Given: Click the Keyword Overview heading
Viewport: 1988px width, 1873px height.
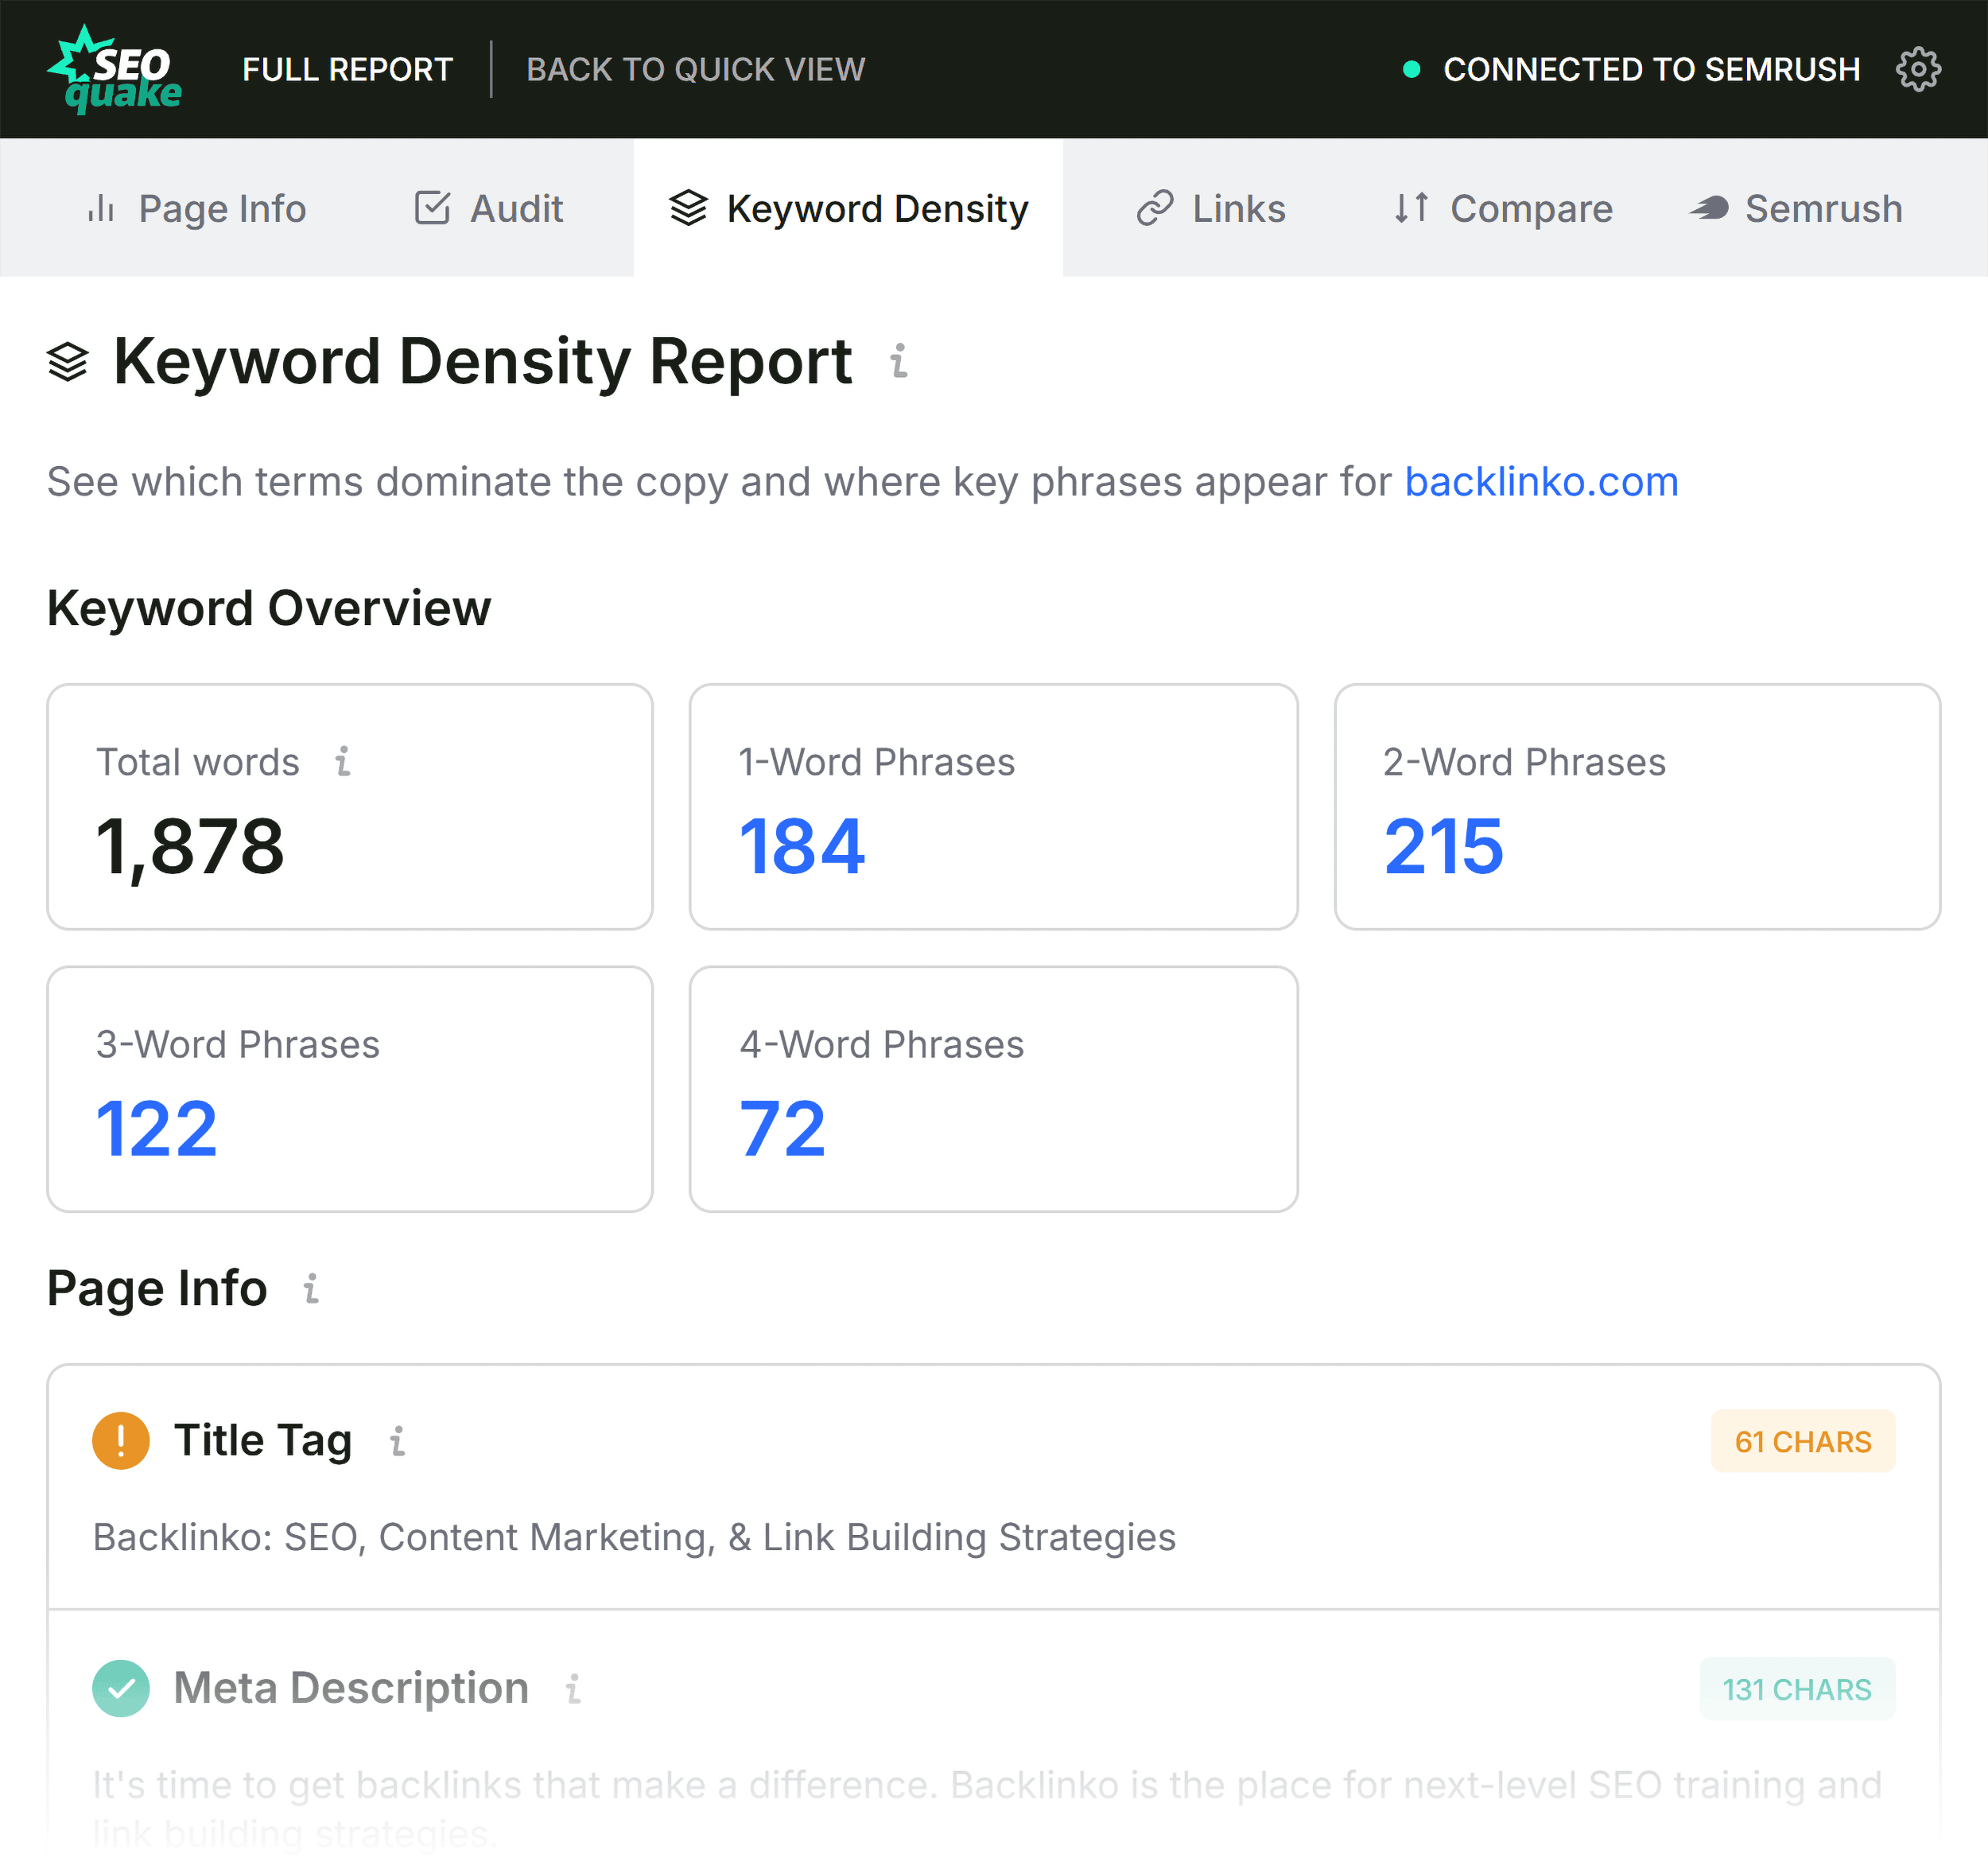Looking at the screenshot, I should coord(269,608).
